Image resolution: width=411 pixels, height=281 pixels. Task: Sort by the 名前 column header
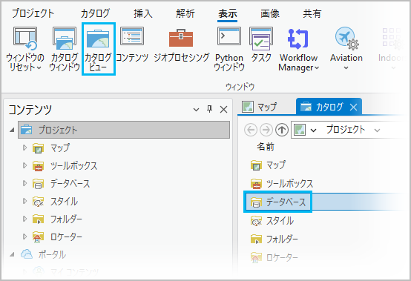click(266, 147)
